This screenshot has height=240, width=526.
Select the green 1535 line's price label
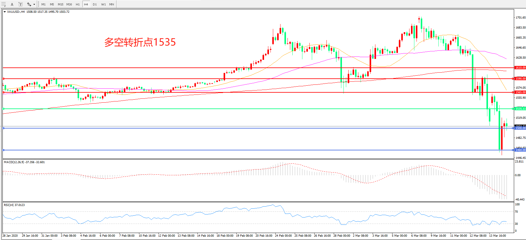(x=520, y=108)
